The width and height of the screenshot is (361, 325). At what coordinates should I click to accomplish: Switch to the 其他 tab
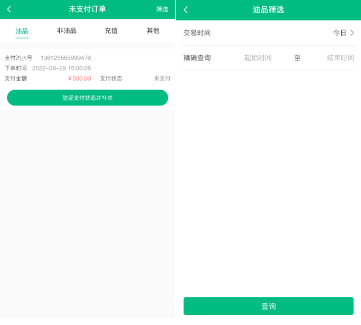pos(153,31)
